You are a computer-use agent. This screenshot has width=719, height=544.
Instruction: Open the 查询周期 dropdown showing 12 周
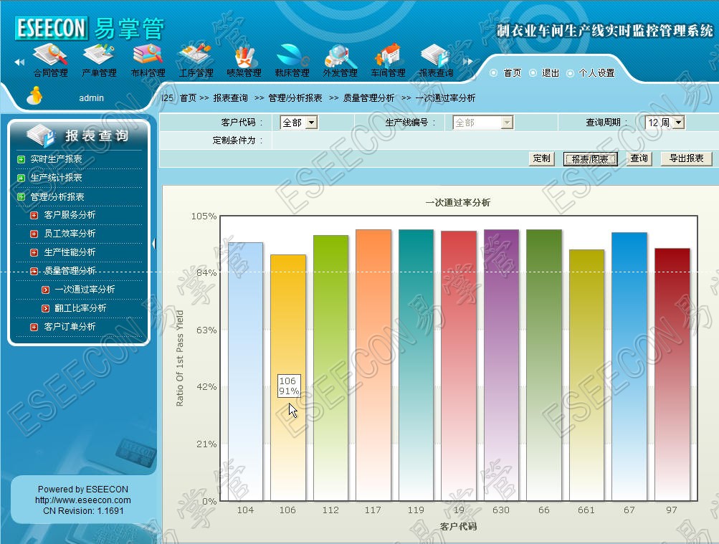pyautogui.click(x=665, y=123)
